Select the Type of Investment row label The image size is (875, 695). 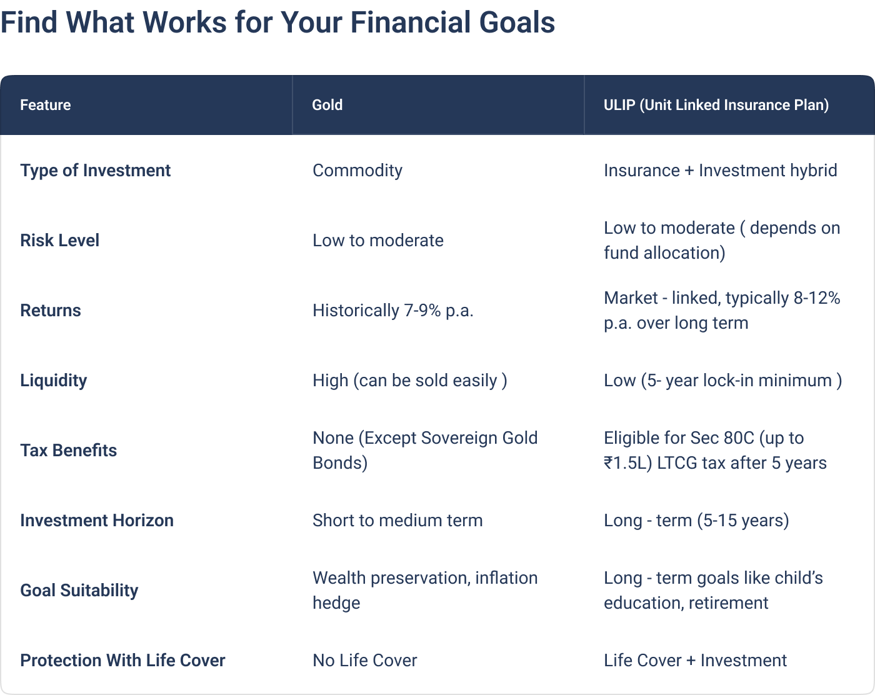click(95, 171)
